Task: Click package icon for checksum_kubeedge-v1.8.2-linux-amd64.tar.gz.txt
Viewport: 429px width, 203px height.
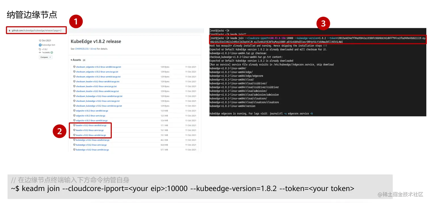Action: (x=74, y=96)
